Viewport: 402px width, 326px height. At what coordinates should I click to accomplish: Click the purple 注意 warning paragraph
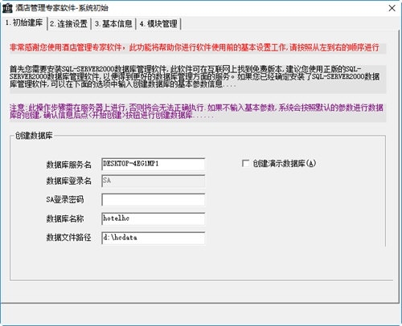click(196, 112)
